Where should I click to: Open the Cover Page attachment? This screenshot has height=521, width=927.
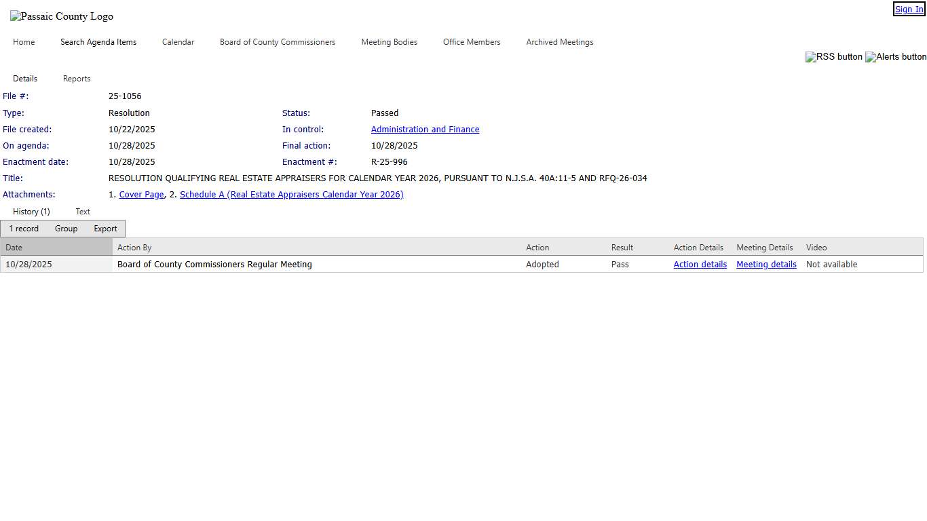click(141, 195)
